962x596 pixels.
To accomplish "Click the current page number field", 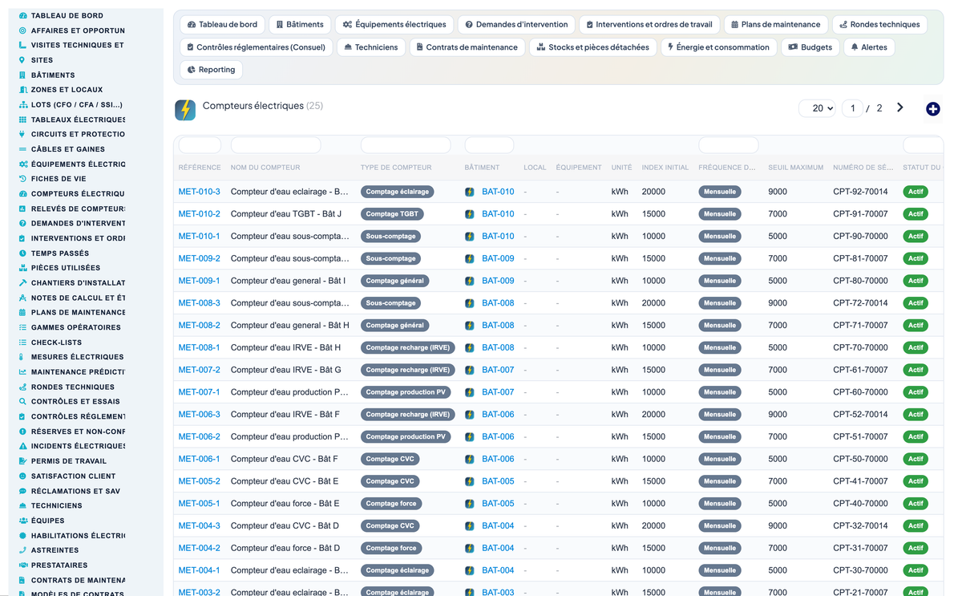I will click(852, 108).
